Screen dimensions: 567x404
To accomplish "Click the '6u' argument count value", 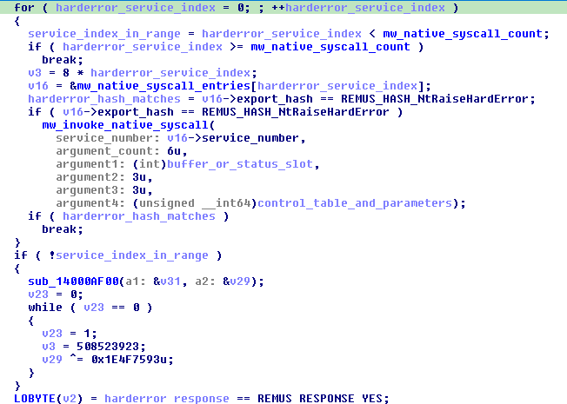I will point(174,150).
